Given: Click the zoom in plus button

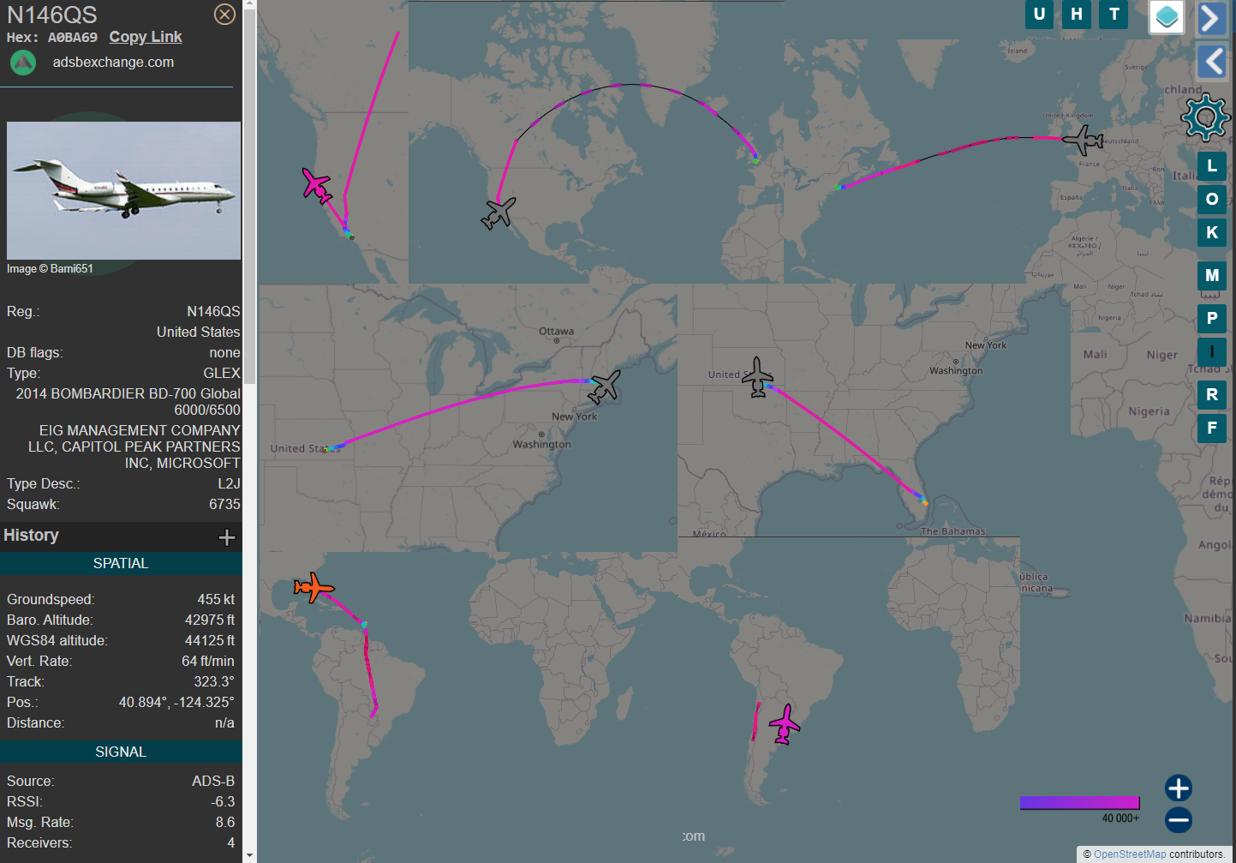Looking at the screenshot, I should point(1179,788).
